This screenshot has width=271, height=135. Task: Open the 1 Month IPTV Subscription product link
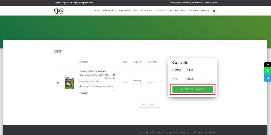pyautogui.click(x=93, y=72)
